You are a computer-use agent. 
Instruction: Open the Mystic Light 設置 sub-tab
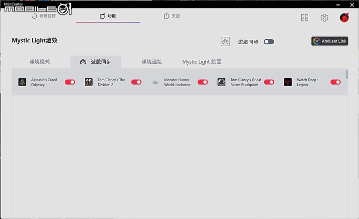[x=202, y=62]
